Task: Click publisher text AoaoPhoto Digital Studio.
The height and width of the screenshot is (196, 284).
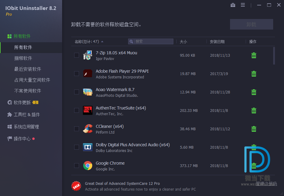Action: (117, 96)
